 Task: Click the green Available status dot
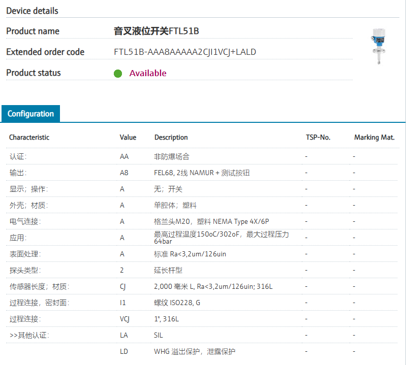click(x=118, y=74)
